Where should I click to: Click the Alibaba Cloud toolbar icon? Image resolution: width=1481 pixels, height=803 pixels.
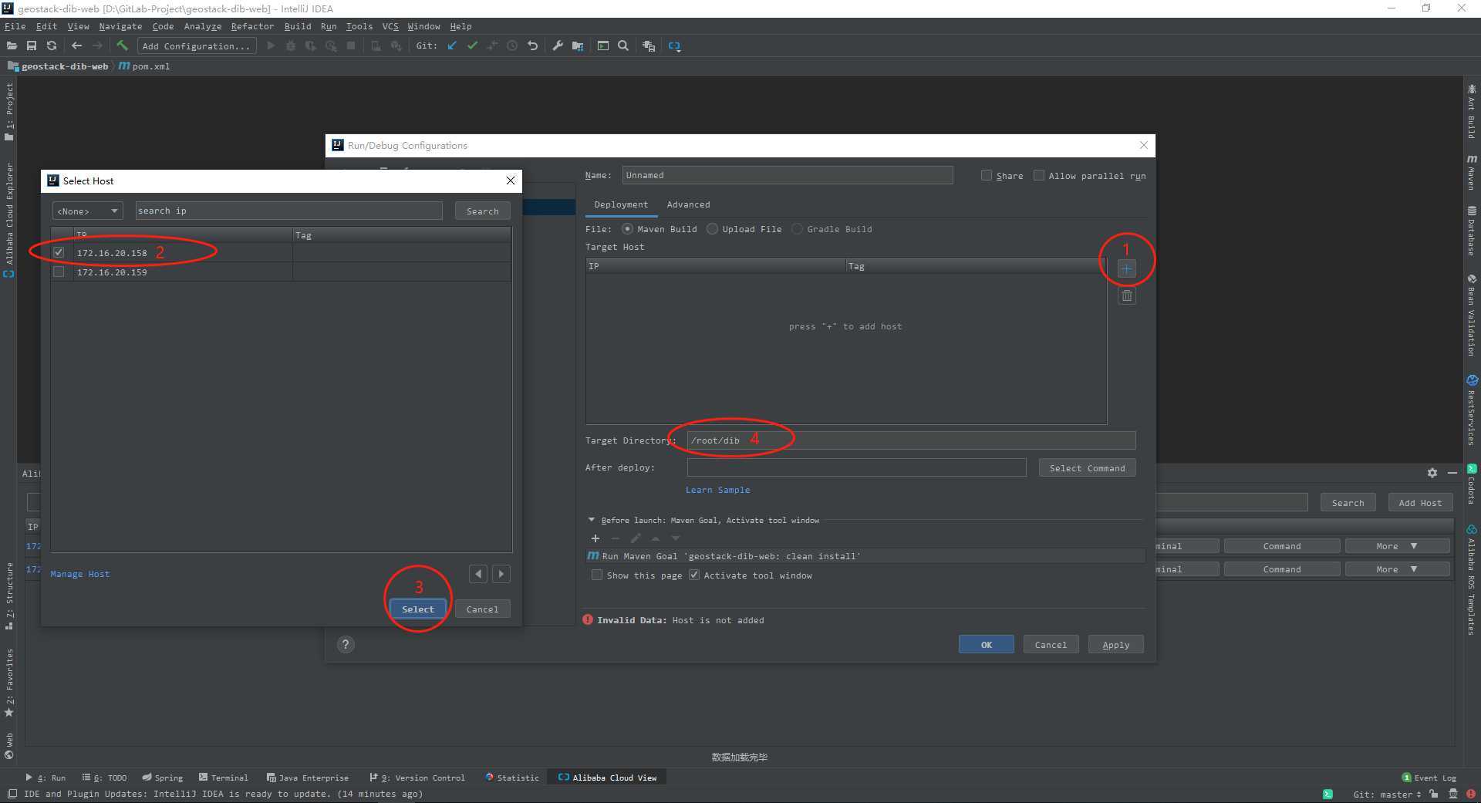[674, 46]
